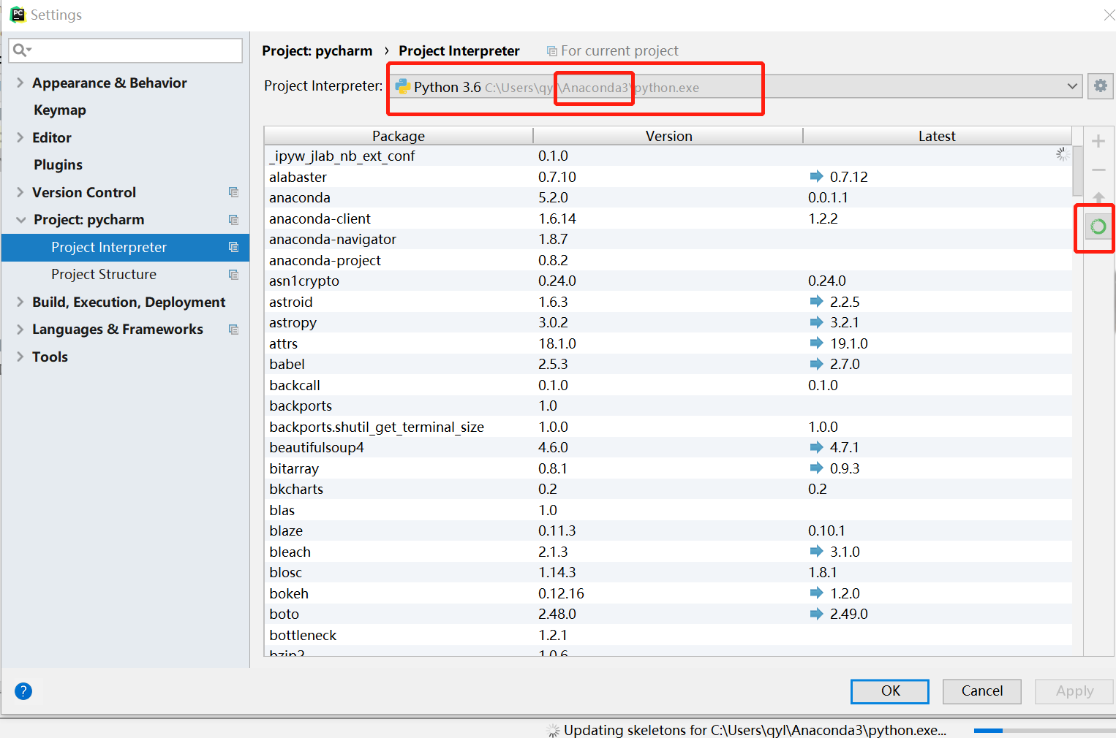
Task: Toggle the green Conda package manager button
Action: (1098, 227)
